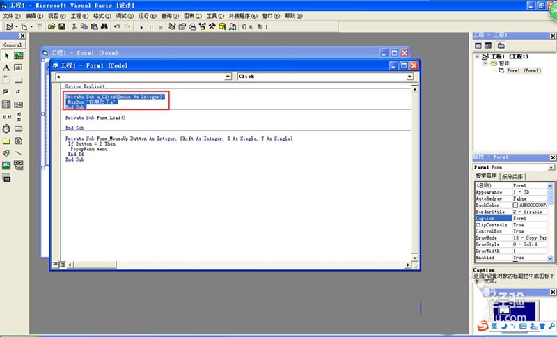Open the Properties Window toolbar icon
The height and width of the screenshot is (337, 557).
(182, 26)
